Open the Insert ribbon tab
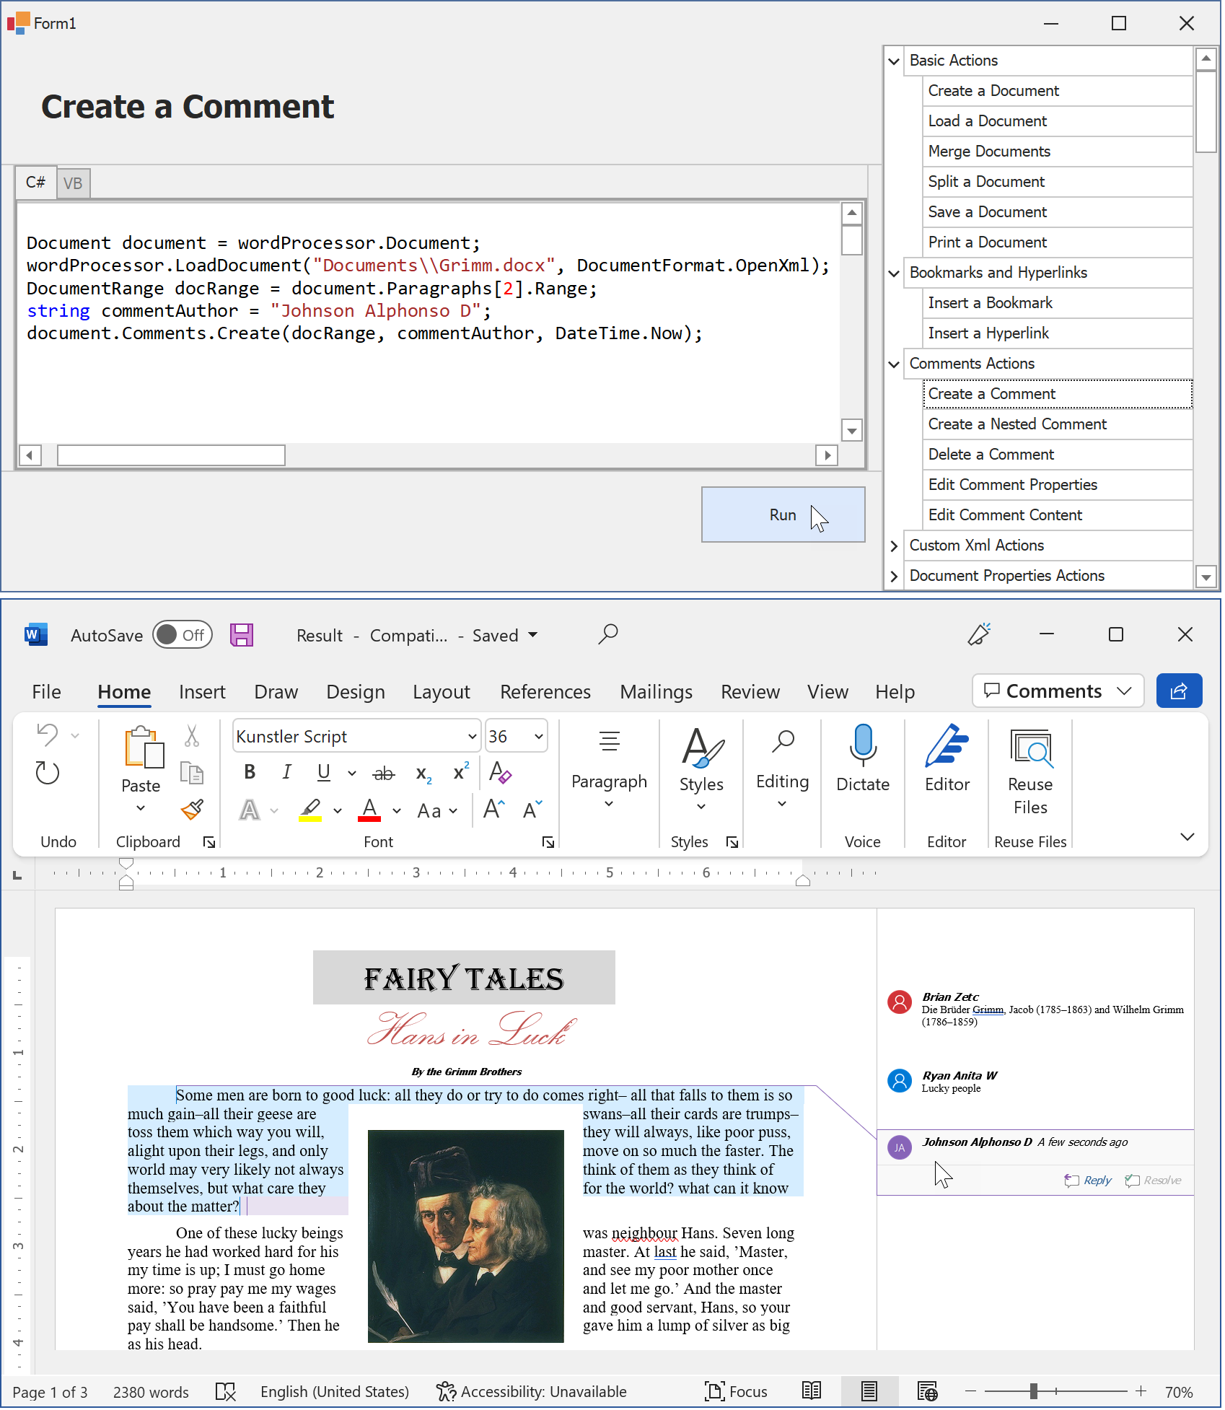The image size is (1225, 1410). 202,692
